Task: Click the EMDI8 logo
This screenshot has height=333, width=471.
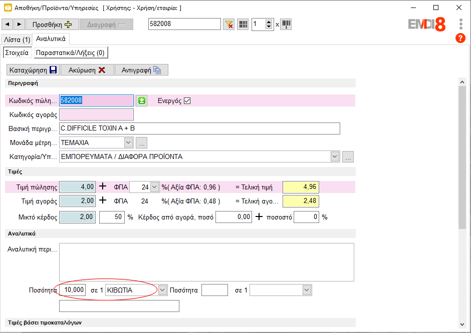Action: 427,24
